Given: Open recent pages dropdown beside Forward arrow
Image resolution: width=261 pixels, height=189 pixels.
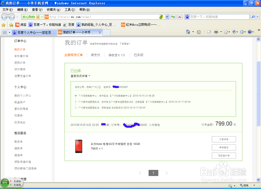Looking at the screenshot, I should tap(17, 17).
